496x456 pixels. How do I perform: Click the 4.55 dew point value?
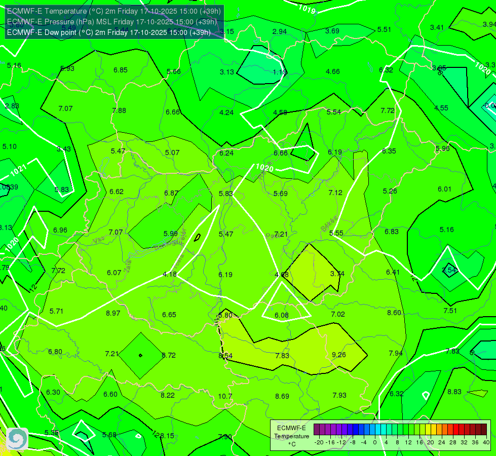tap(441, 108)
